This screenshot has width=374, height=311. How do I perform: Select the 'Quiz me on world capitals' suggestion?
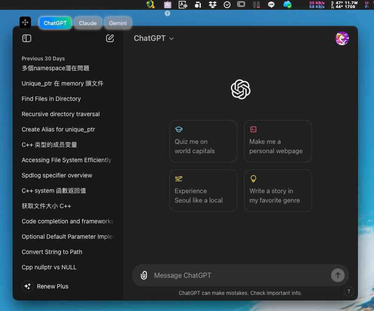(x=203, y=141)
